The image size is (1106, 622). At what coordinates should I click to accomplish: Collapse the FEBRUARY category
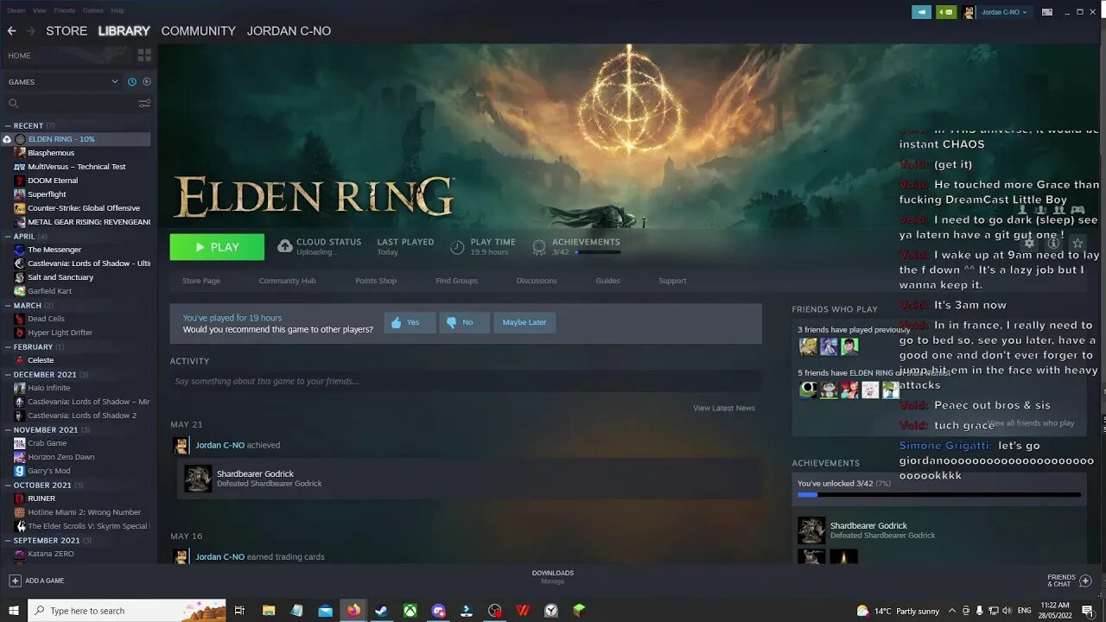pos(9,346)
